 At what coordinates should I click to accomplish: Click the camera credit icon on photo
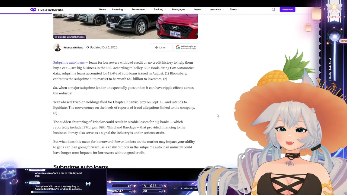click(x=56, y=37)
